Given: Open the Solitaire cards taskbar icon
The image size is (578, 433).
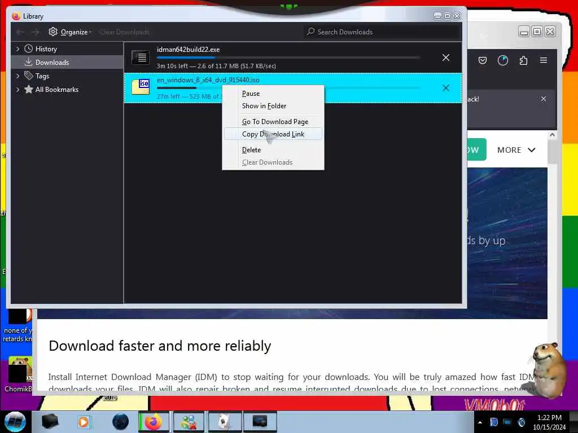Looking at the screenshot, I should coord(225,422).
